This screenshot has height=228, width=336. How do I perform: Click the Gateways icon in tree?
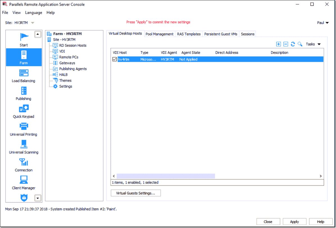point(55,63)
